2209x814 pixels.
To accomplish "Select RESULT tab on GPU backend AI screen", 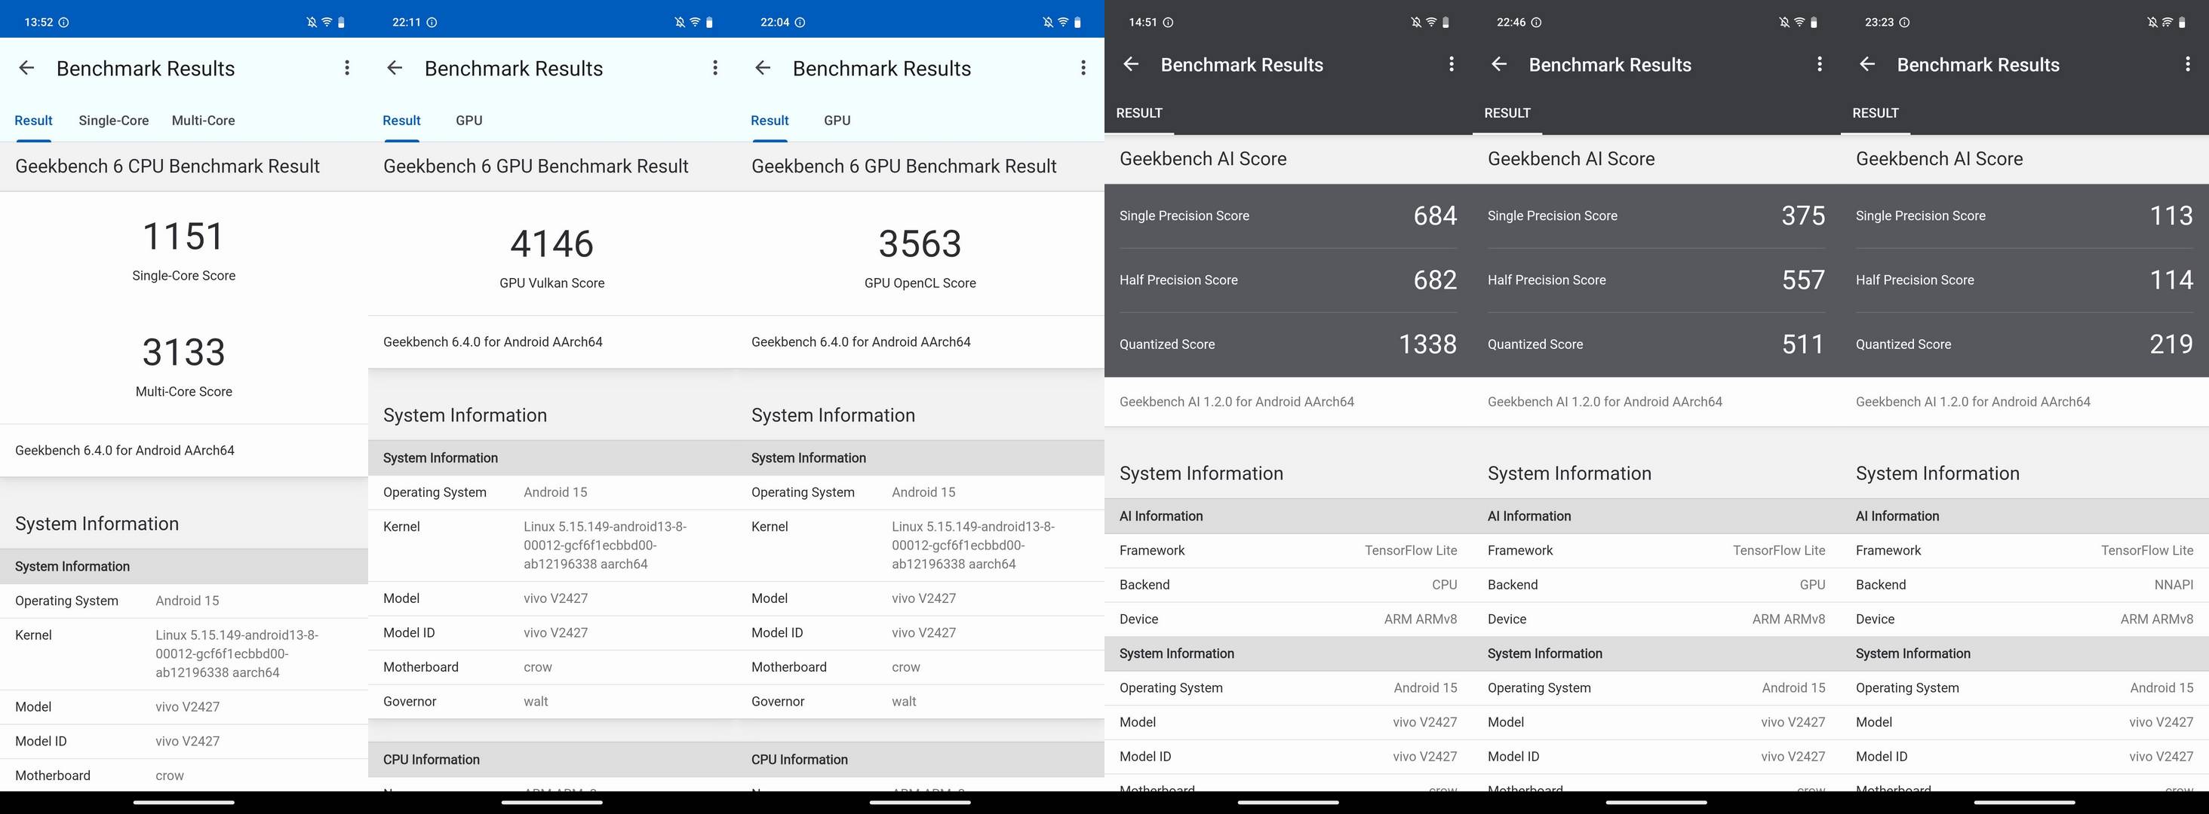I will click(1507, 113).
